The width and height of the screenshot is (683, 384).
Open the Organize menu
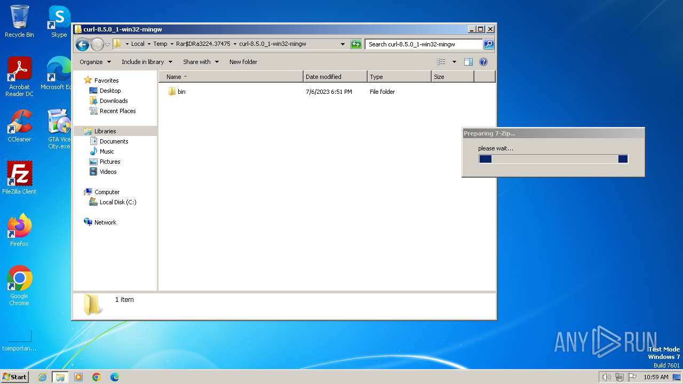(95, 62)
